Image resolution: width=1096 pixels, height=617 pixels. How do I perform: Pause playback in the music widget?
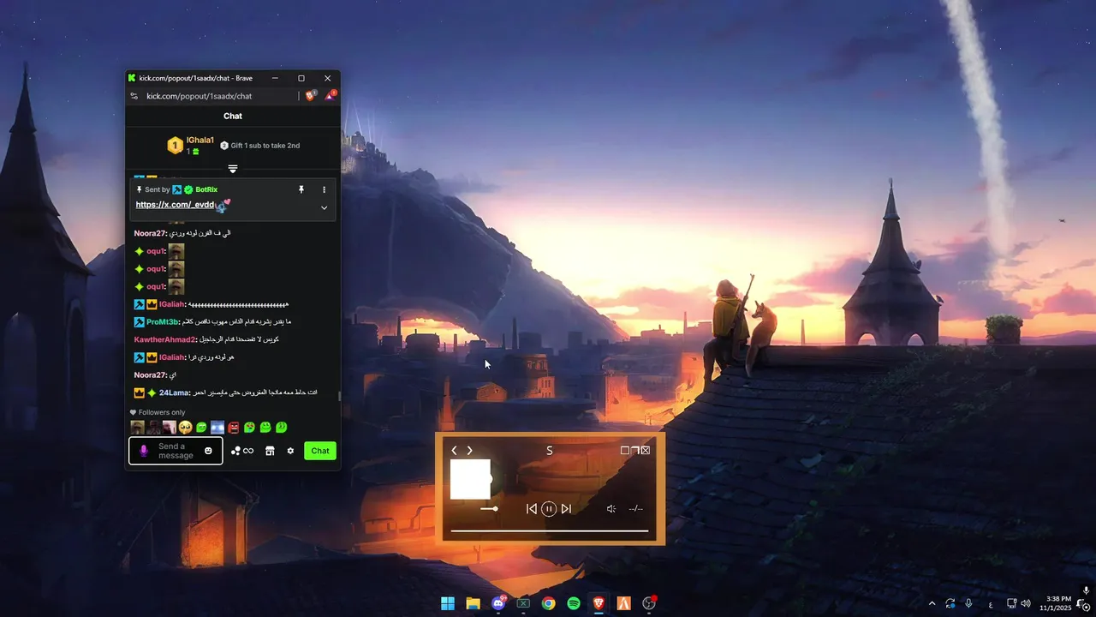pos(549,509)
